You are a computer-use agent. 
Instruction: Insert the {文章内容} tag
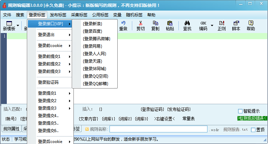tap(88, 119)
